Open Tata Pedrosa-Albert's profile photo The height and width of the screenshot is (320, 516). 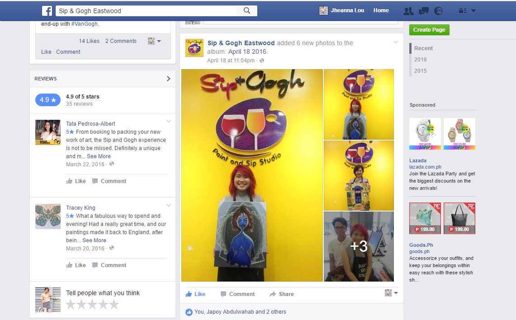tap(48, 132)
